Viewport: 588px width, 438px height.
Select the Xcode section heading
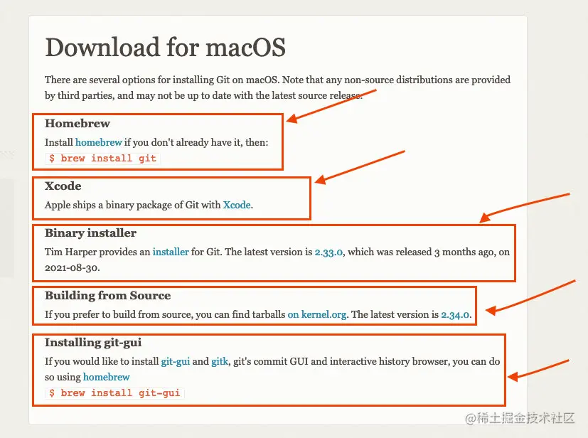tap(63, 186)
